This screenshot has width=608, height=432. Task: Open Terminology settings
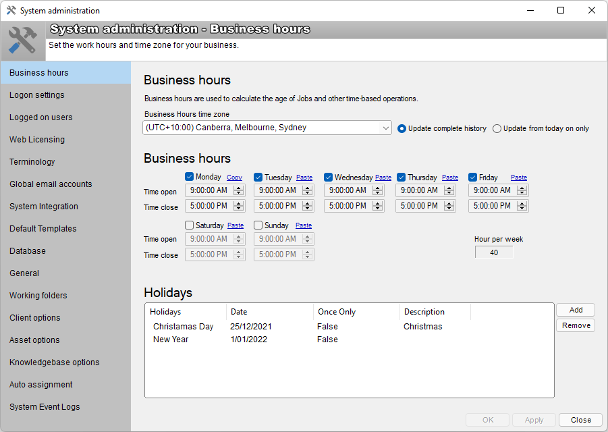pos(65,162)
